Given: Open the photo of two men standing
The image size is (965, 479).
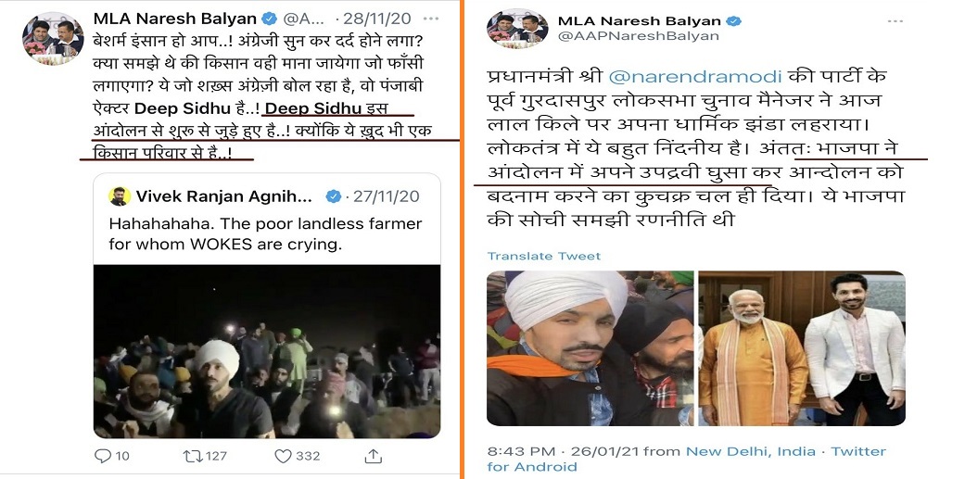Looking at the screenshot, I should click(802, 348).
